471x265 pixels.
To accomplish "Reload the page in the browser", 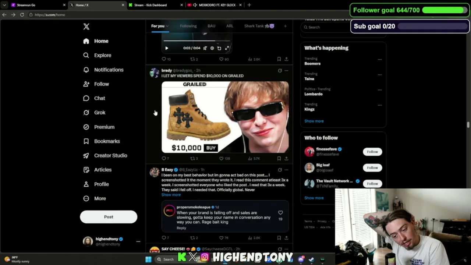I will pyautogui.click(x=22, y=15).
